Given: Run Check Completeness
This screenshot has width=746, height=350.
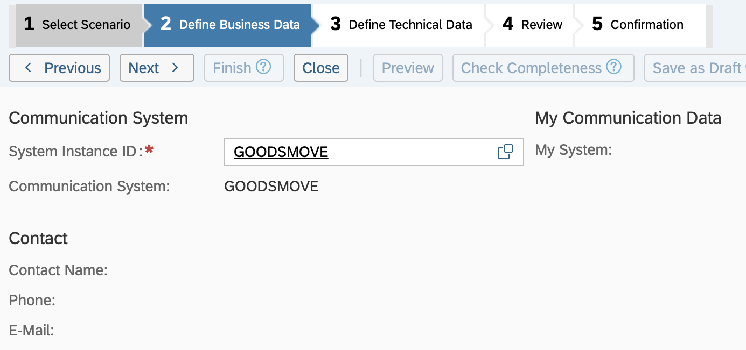Looking at the screenshot, I should [531, 68].
